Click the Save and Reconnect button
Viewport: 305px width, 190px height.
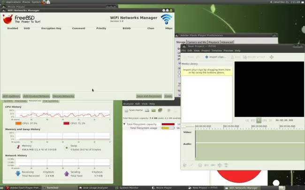pyautogui.click(x=149, y=95)
